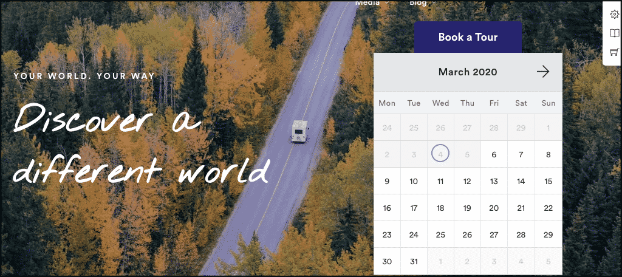Click the Wed weekday header

pyautogui.click(x=440, y=103)
